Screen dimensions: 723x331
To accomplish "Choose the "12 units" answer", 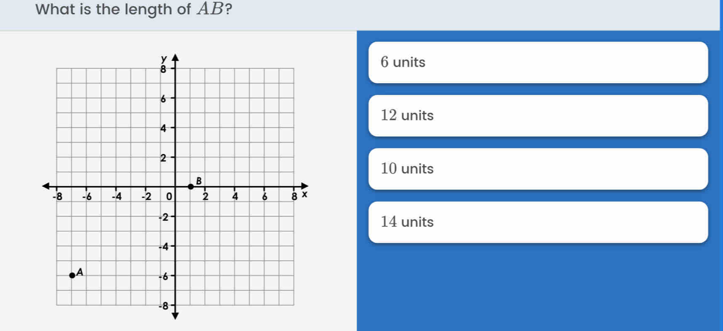I will (538, 116).
